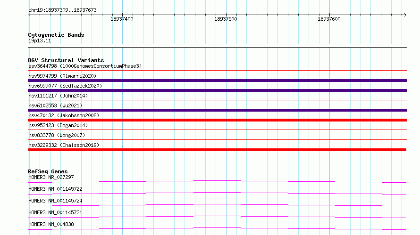Viewport: 420px width, 235px height.
Task: Open transcript HOMER3|NM_004838
Action: point(51,224)
